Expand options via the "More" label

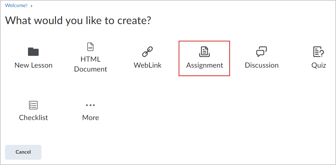90,118
